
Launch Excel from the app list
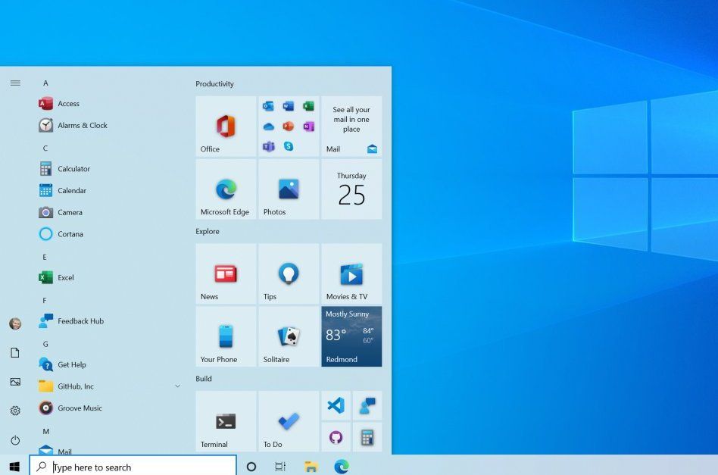pos(64,277)
